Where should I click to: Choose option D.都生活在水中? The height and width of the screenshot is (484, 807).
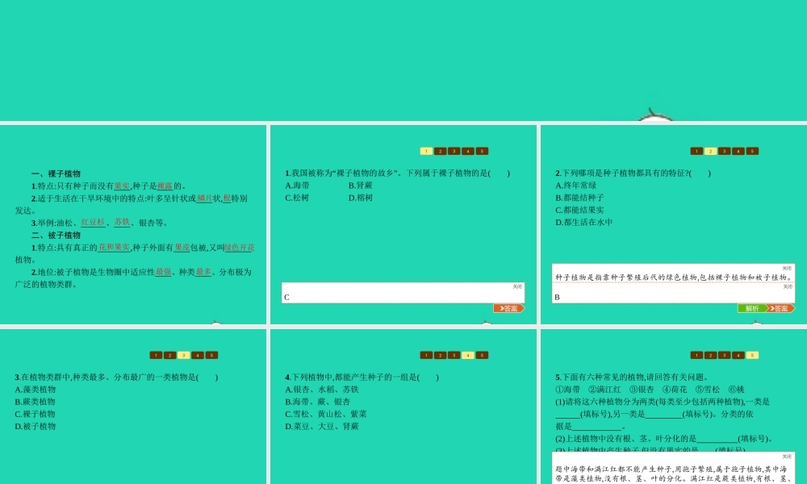[x=583, y=223]
